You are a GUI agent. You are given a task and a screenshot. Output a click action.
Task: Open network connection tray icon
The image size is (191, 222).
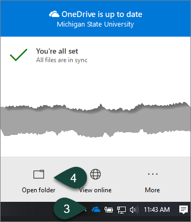coord(121,210)
